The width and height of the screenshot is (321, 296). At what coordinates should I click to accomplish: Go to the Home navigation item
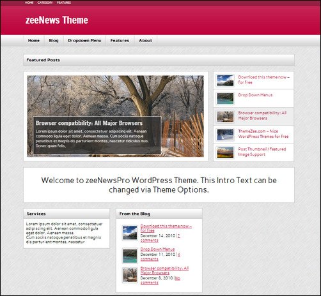(x=34, y=40)
